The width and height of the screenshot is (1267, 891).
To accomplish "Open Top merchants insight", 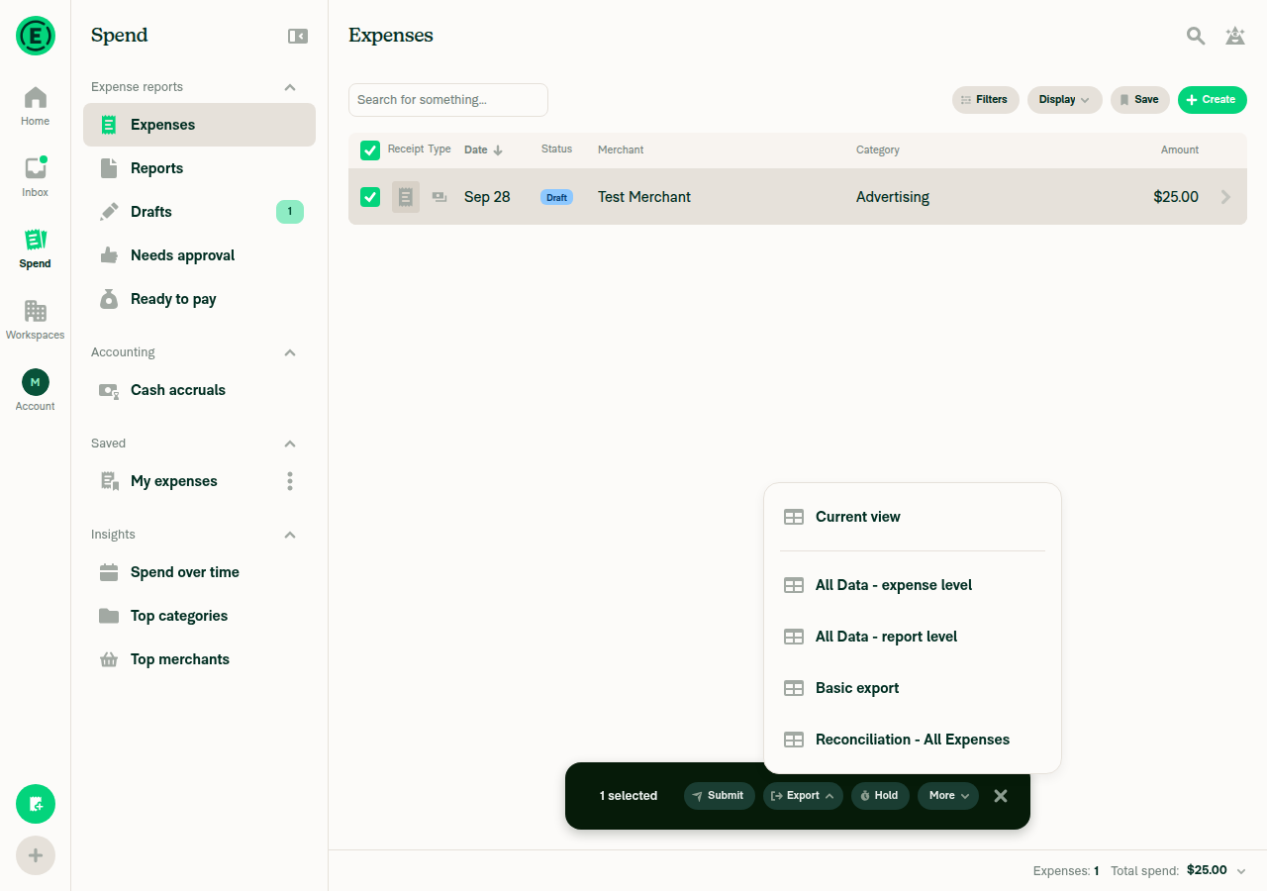I will pyautogui.click(x=199, y=659).
